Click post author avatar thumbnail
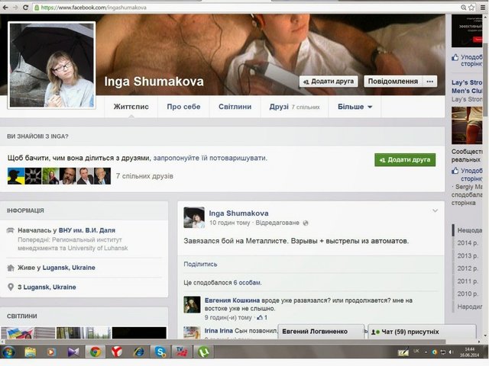The height and width of the screenshot is (366, 489). click(x=194, y=217)
